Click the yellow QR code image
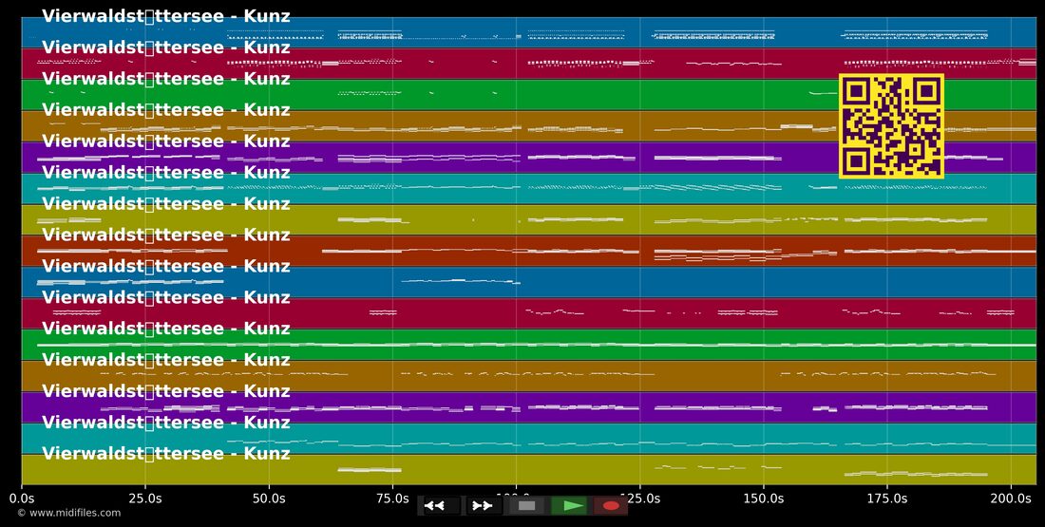 pyautogui.click(x=891, y=126)
